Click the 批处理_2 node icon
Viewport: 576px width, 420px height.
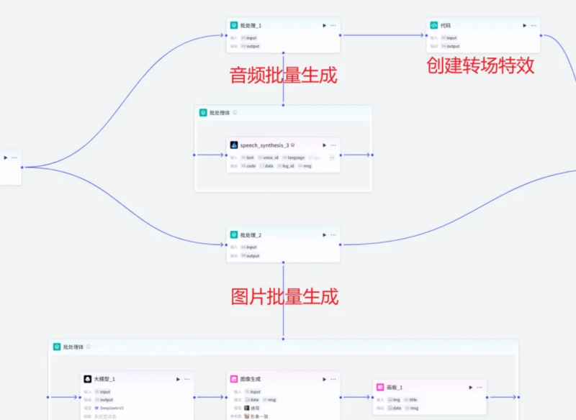click(234, 234)
